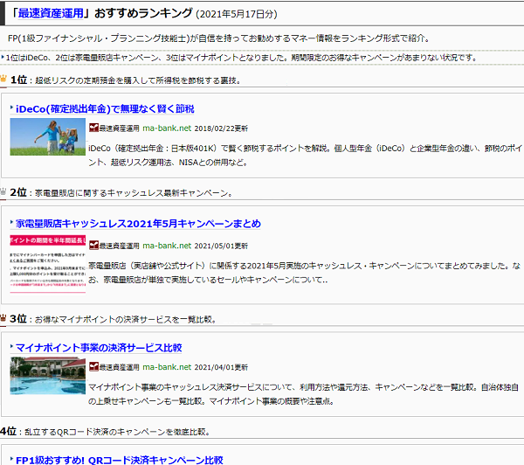This screenshot has width=524, height=465.
Task: Click the 2018/02/22更新 date text
Action: 221,128
